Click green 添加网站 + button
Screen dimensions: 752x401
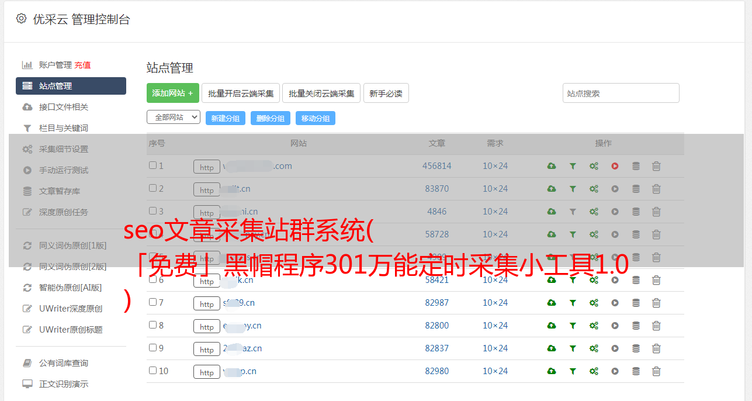[x=173, y=93]
